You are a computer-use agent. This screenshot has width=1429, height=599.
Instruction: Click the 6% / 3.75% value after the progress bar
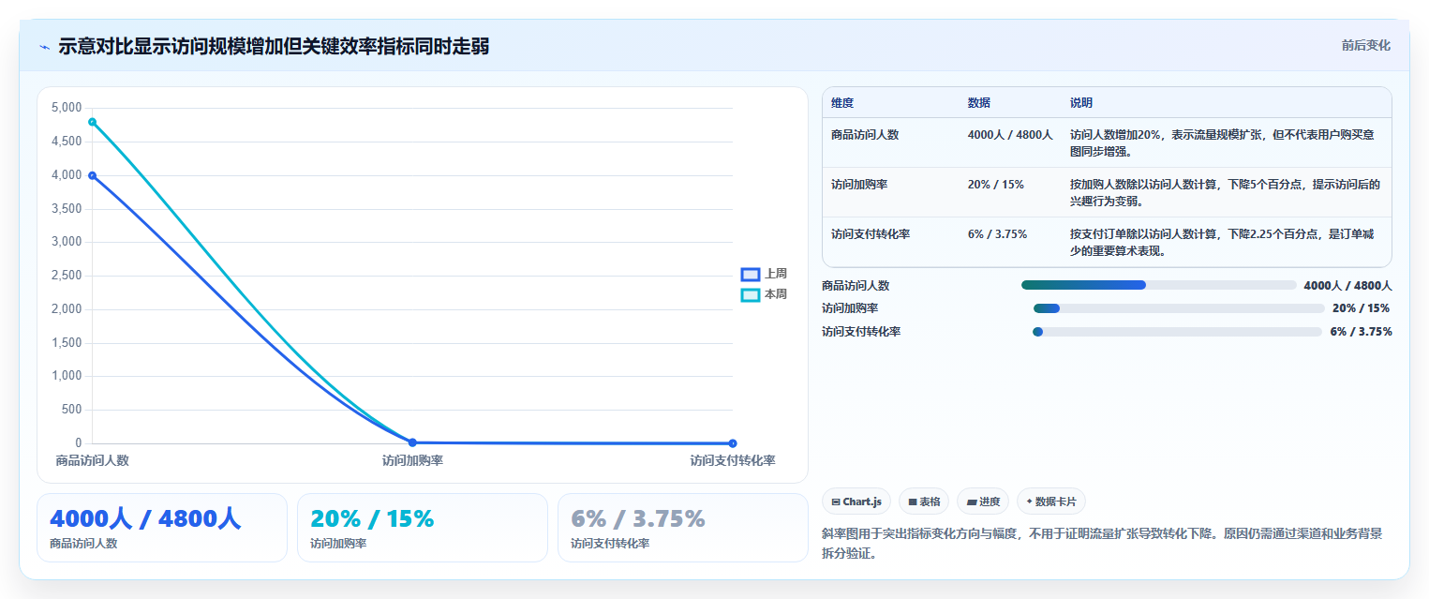[x=1361, y=332]
